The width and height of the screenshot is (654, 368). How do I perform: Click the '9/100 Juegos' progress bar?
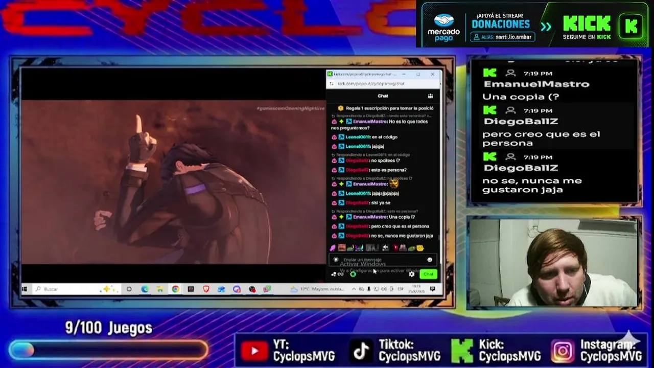(x=108, y=350)
